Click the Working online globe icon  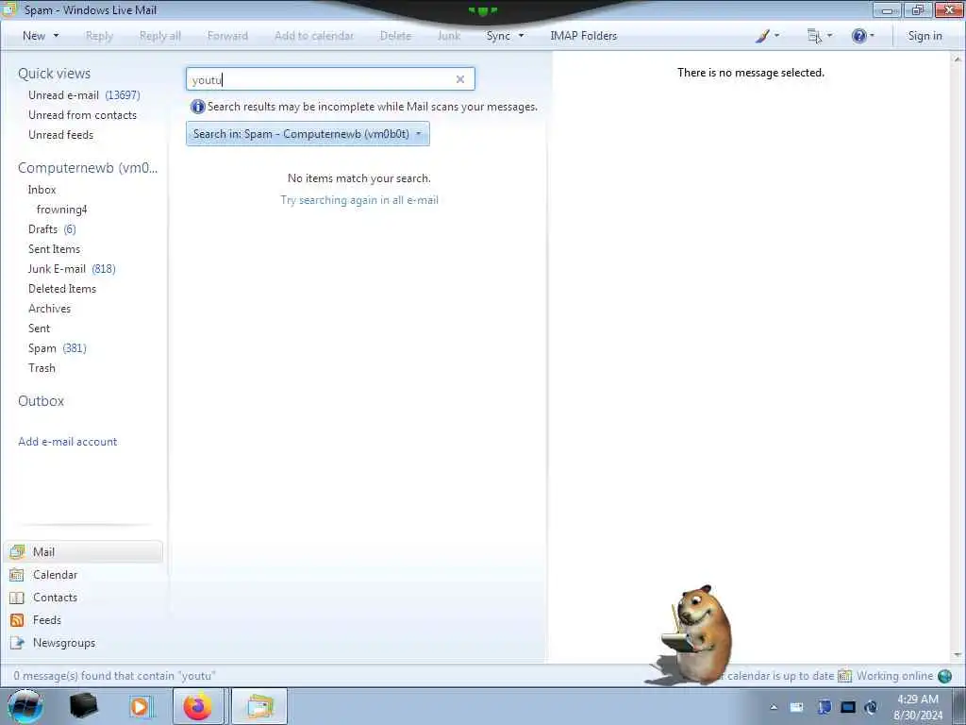tap(944, 676)
